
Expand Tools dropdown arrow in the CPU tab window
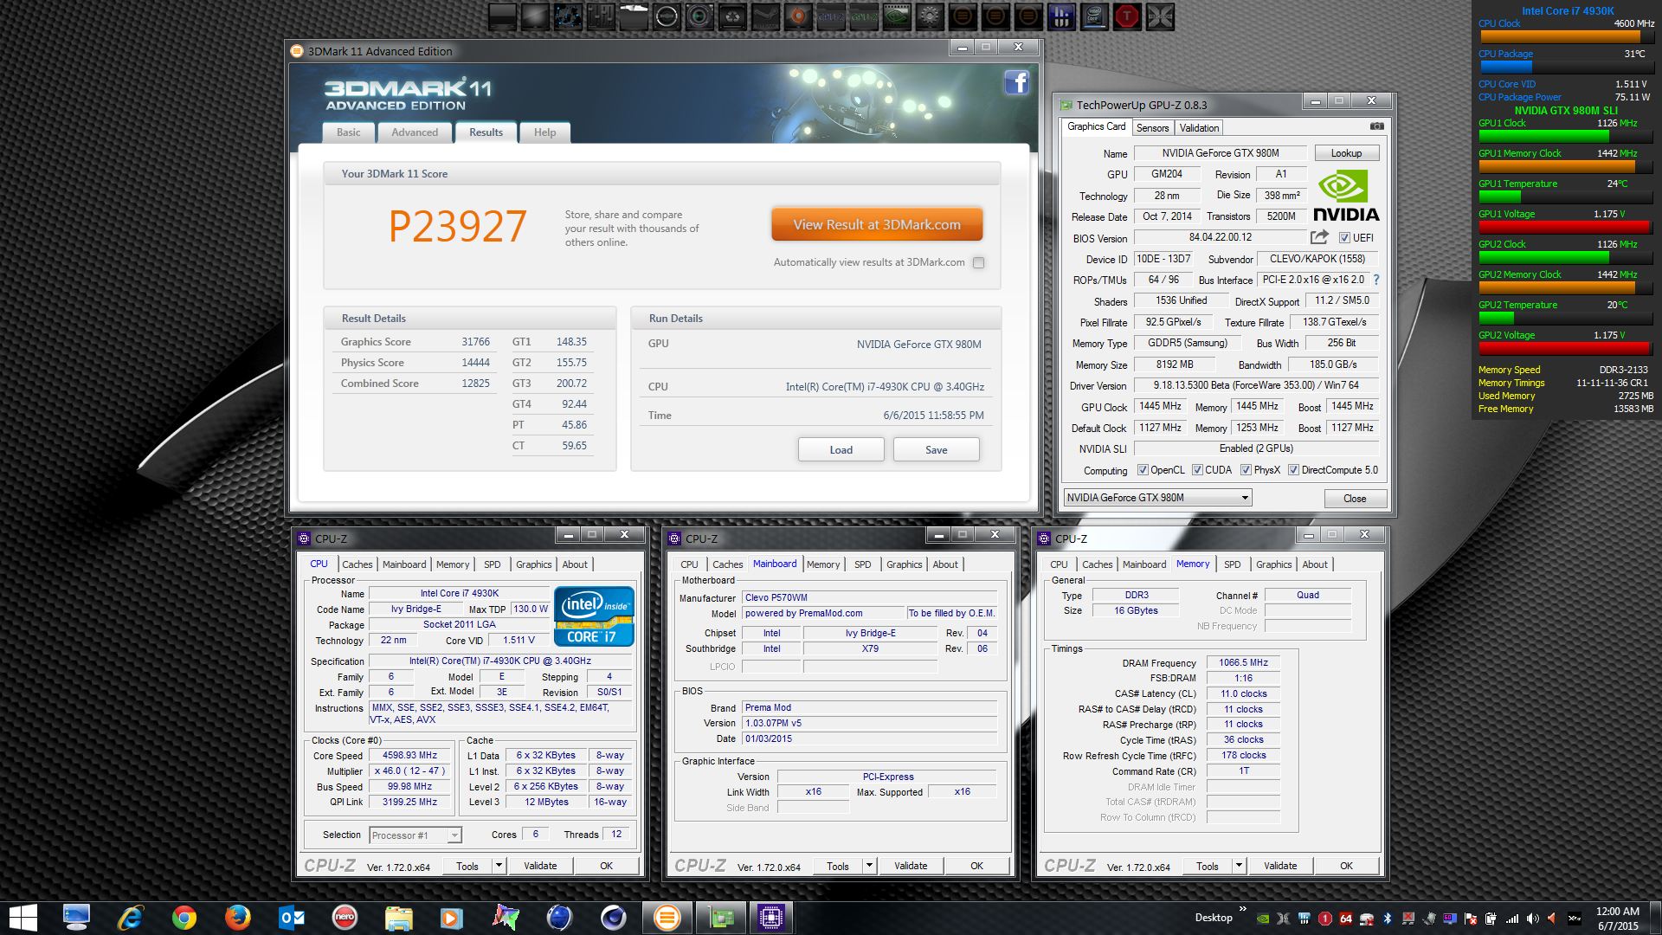click(499, 866)
